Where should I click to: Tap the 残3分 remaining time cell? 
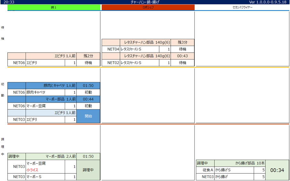pos(182,42)
